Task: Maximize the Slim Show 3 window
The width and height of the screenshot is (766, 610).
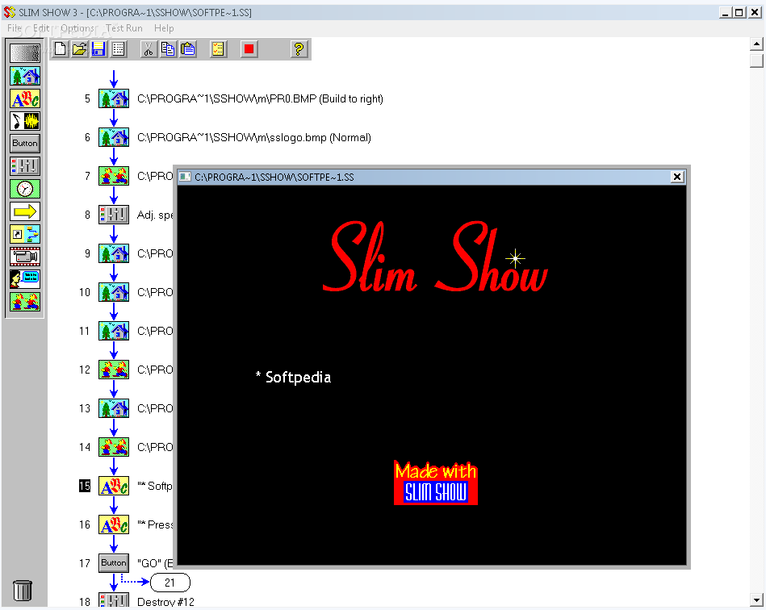Action: [x=739, y=13]
